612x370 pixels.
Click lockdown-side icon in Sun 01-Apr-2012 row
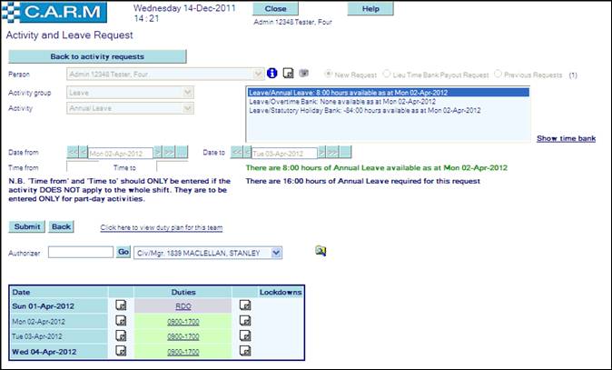click(x=244, y=306)
